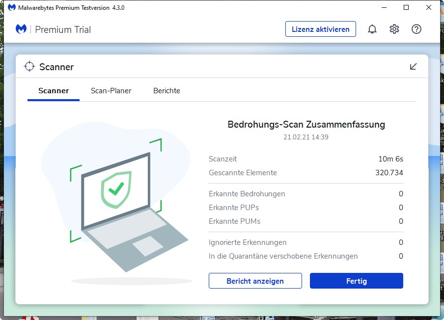
Task: Select the blue Malwarebytes M logo in the header
Action: (x=21, y=29)
